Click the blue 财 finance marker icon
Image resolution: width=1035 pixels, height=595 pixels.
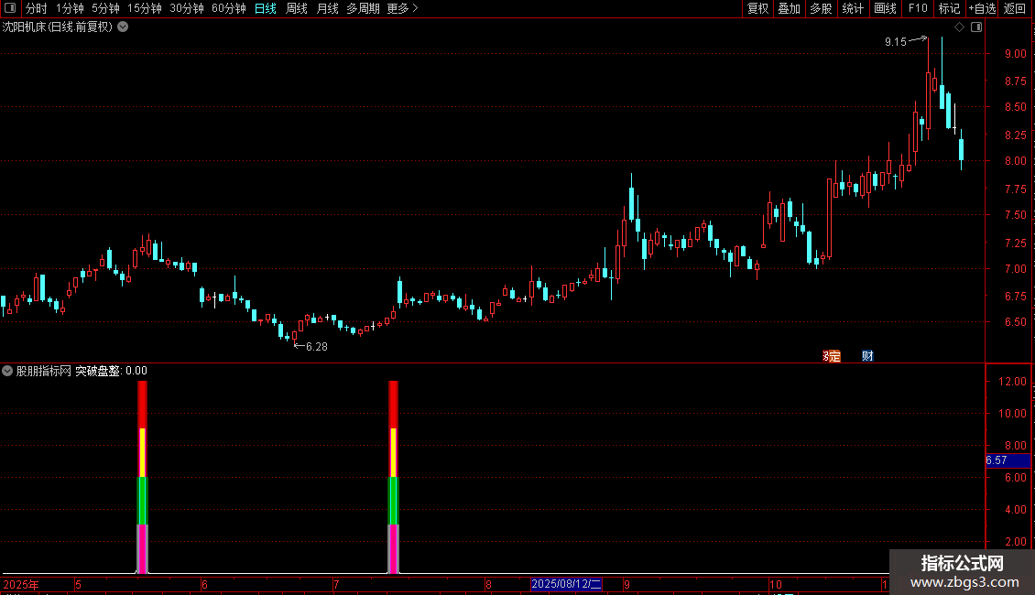coord(867,356)
